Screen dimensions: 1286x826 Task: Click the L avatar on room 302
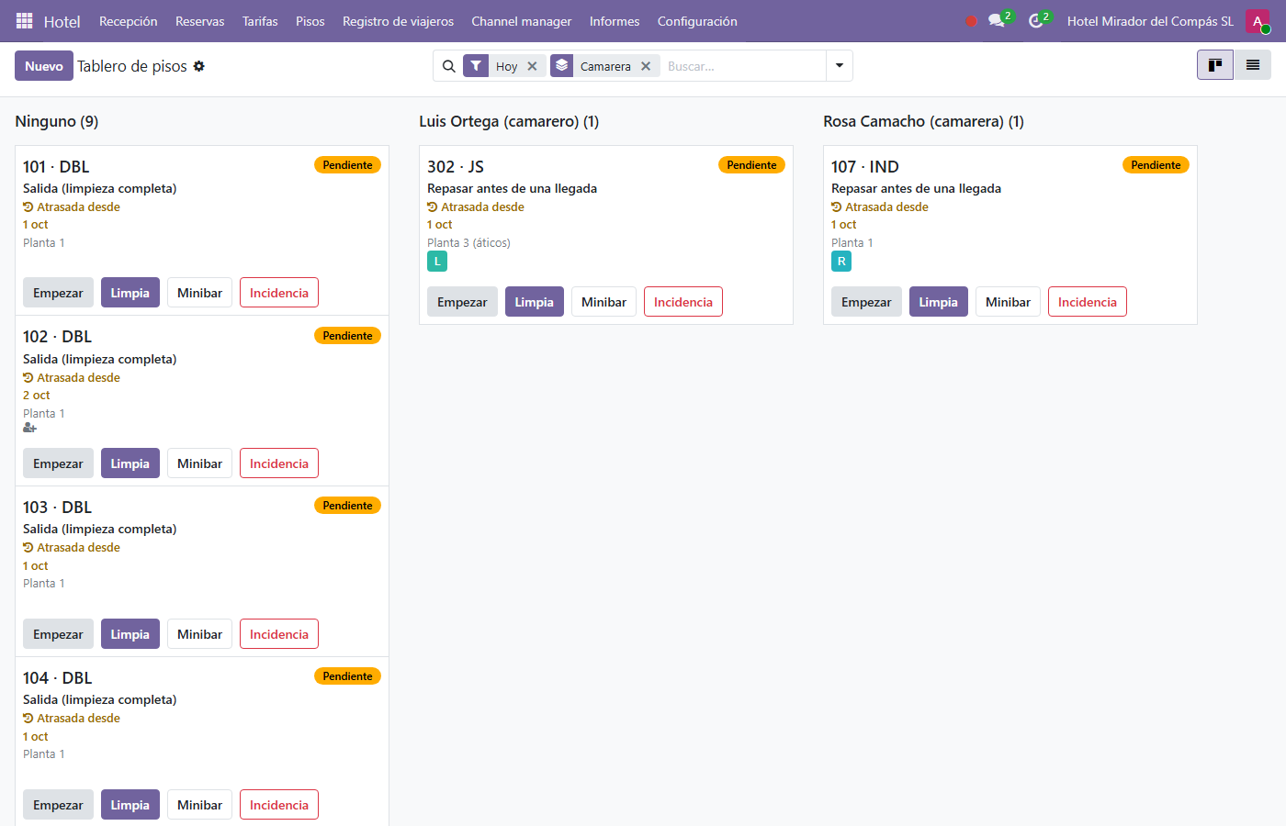pyautogui.click(x=437, y=262)
